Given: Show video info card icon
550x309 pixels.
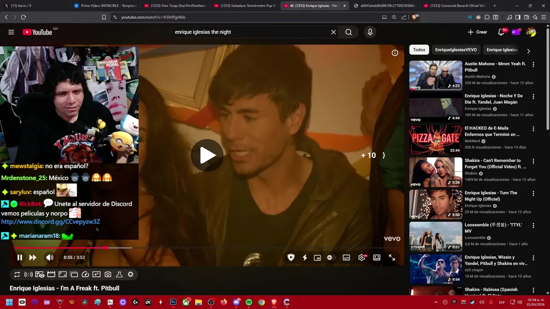Looking at the screenshot, I should tap(395, 53).
